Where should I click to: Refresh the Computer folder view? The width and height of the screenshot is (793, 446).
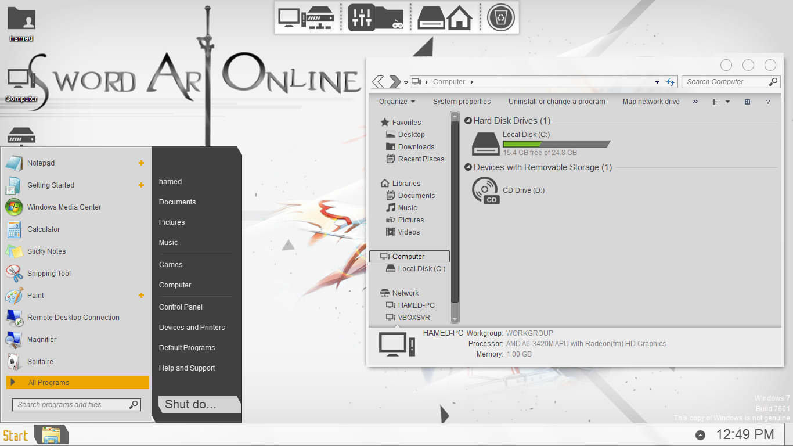coord(671,82)
